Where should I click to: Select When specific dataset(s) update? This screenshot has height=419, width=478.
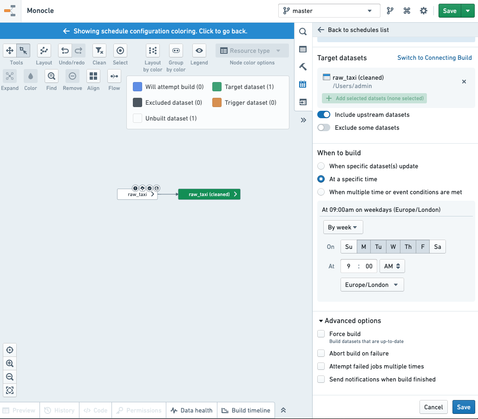click(x=321, y=166)
